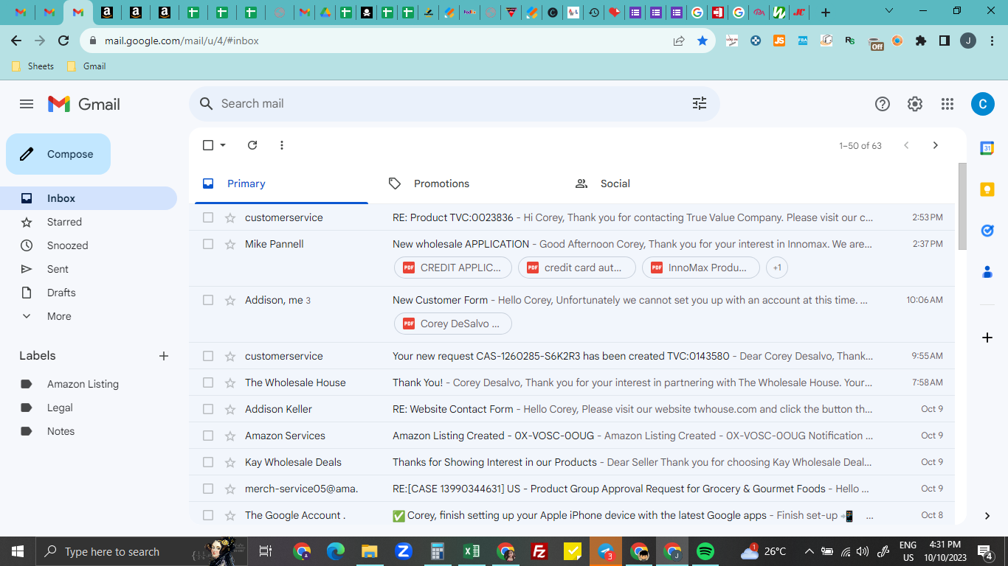Get add-ons plus icon in side panel

pos(987,338)
